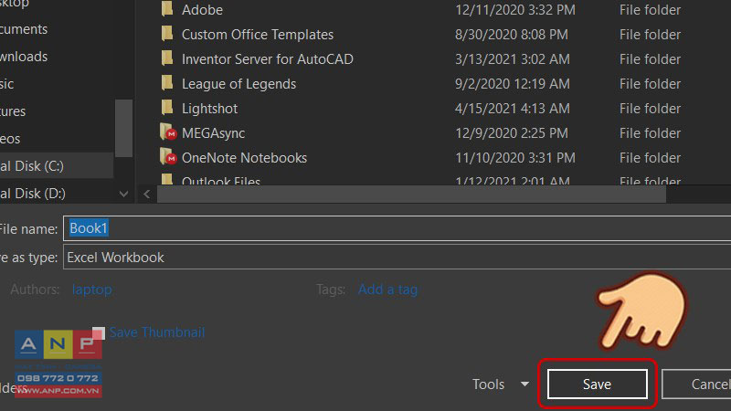This screenshot has height=411, width=731.
Task: Select the Lightshot folder icon
Action: coord(167,108)
